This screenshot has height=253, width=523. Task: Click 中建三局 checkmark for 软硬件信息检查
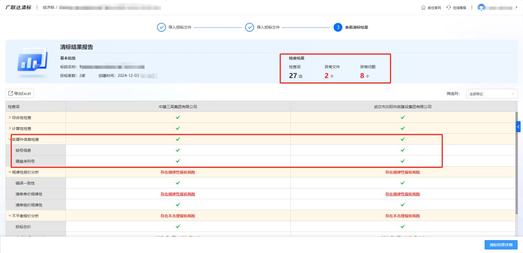pyautogui.click(x=178, y=139)
